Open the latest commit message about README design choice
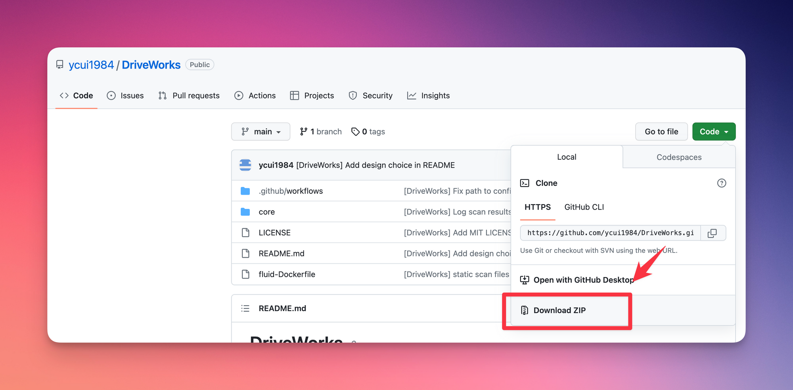This screenshot has width=793, height=390. click(x=375, y=165)
